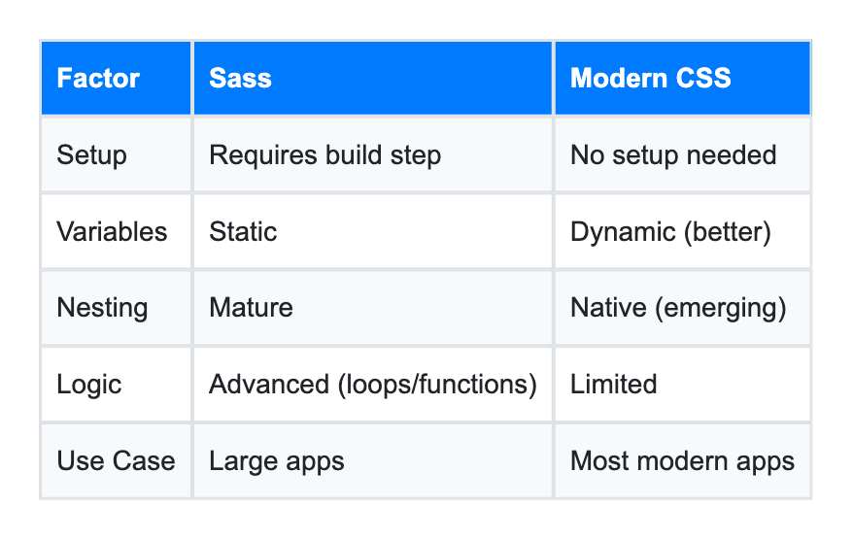Select the Setup row label
This screenshot has width=853, height=540.
(x=117, y=155)
